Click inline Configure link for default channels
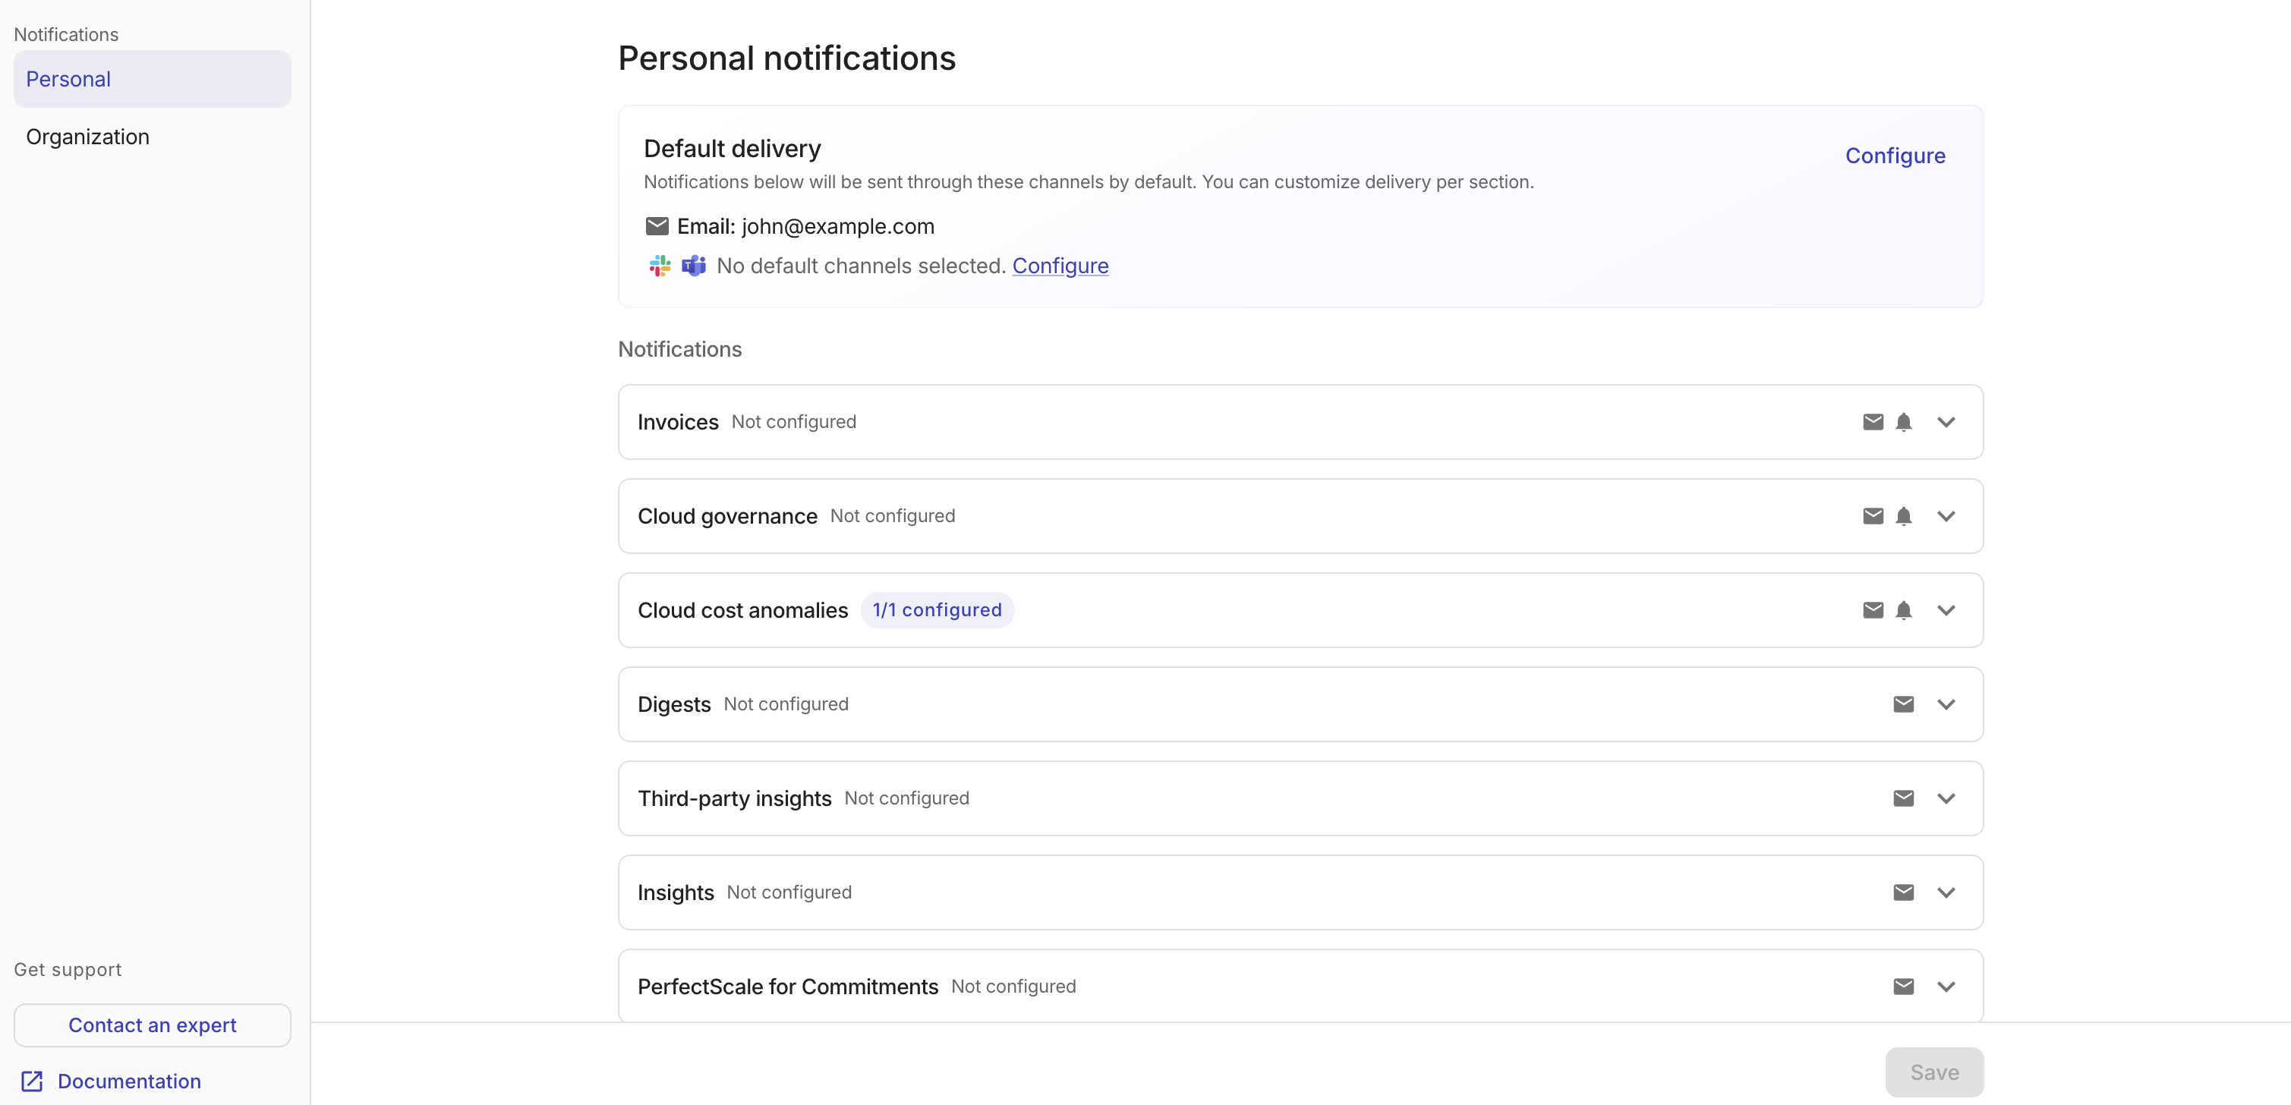The image size is (2291, 1105). pyautogui.click(x=1060, y=266)
